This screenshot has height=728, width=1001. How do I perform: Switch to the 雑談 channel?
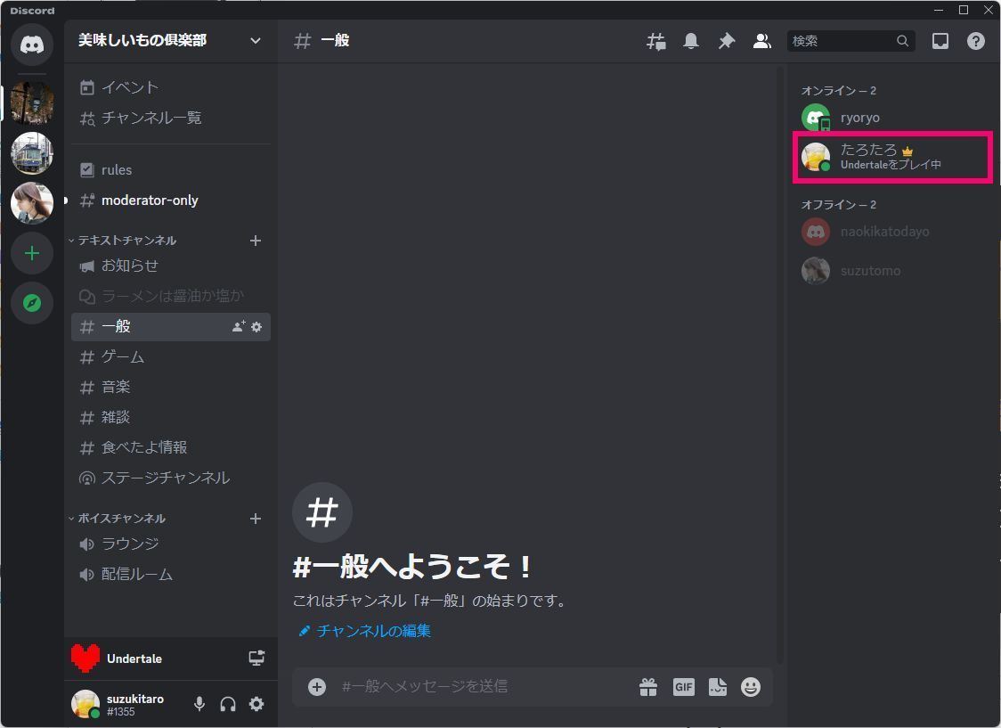[x=170, y=418]
